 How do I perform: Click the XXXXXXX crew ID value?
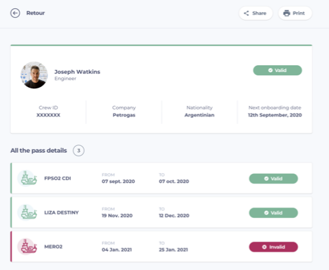point(48,115)
